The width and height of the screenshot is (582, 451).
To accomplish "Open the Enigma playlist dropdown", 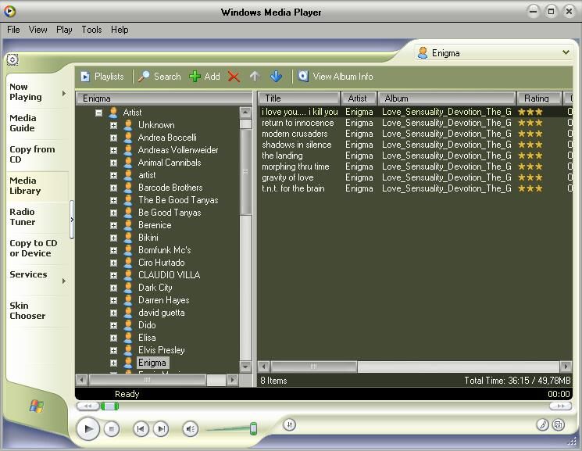I will click(566, 53).
